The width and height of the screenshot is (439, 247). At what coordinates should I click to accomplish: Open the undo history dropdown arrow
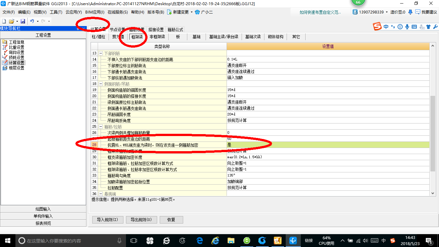click(x=38, y=21)
